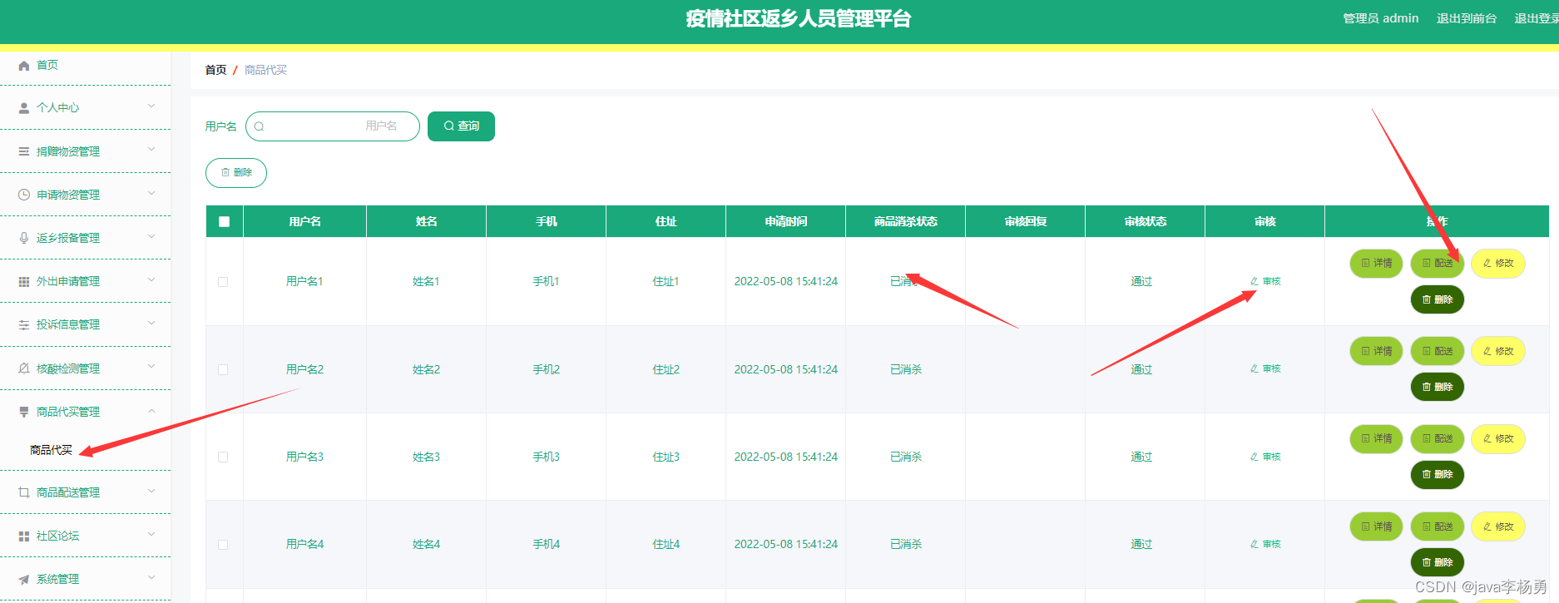This screenshot has height=603, width=1559.
Task: Click the person icon next to 个人中心
Action: pos(24,108)
